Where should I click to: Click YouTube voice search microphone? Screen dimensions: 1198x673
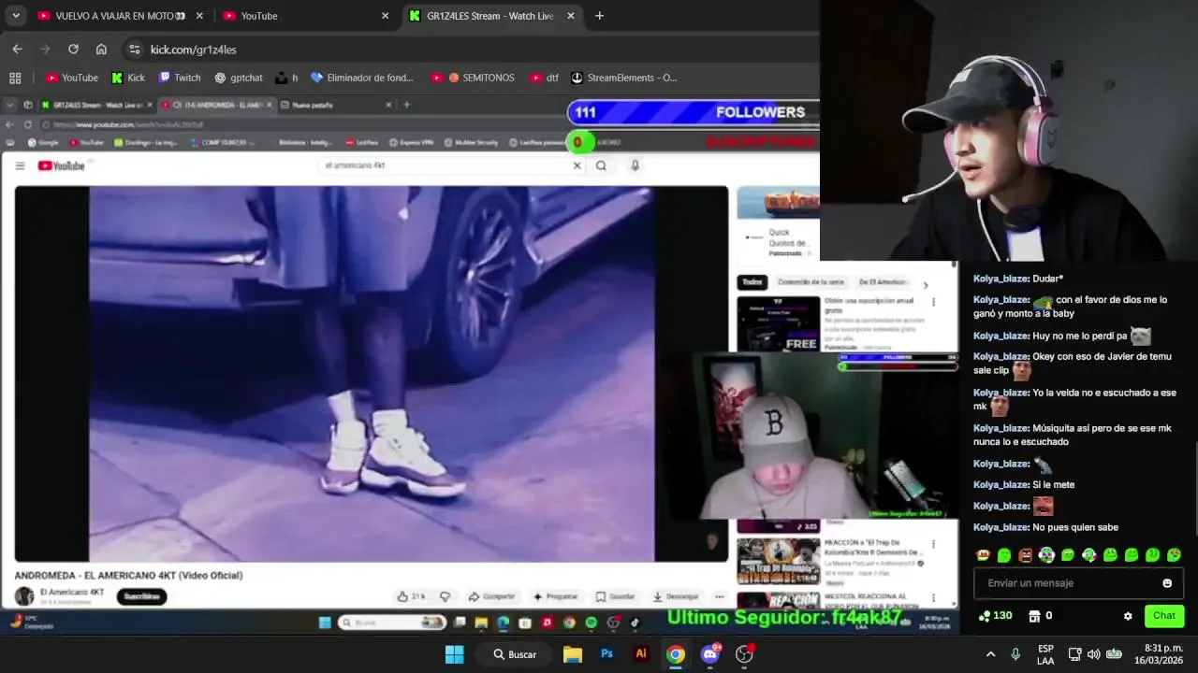coord(635,165)
